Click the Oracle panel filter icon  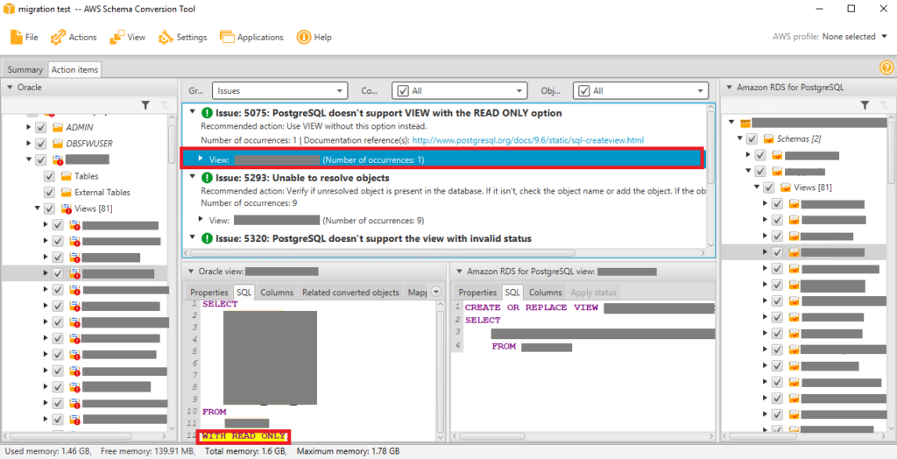pos(146,105)
